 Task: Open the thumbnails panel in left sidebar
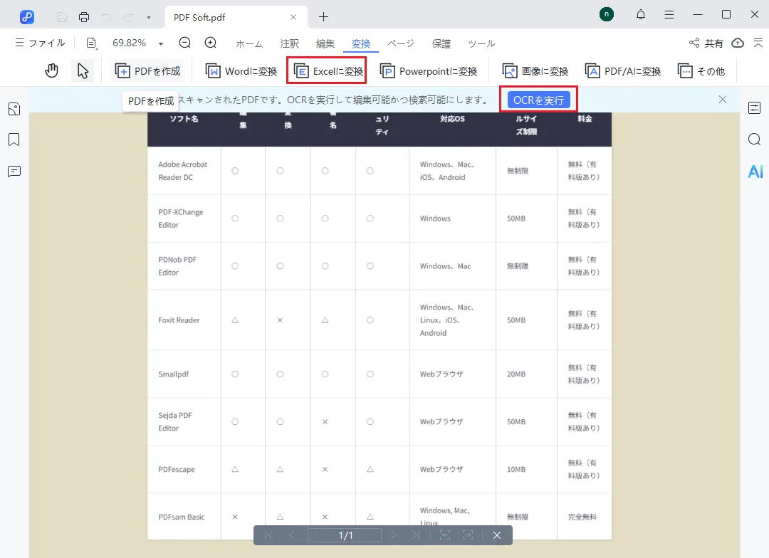(14, 109)
